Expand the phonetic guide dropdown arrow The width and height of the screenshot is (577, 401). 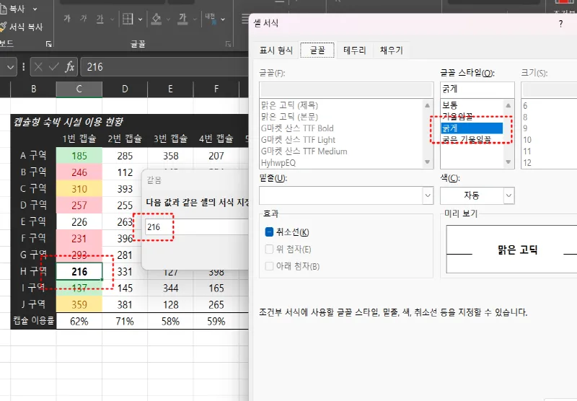coord(223,19)
